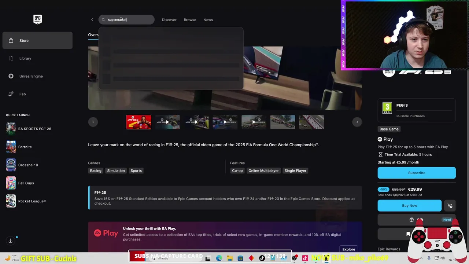Viewport: 469px width, 264px height.
Task: Click the magnifier icon in search box
Action: pos(103,20)
